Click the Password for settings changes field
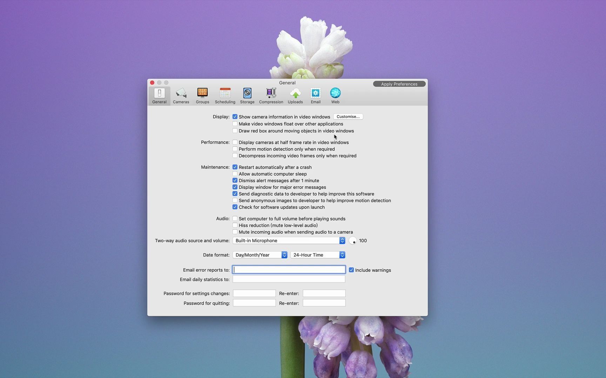The image size is (606, 378). 254,293
